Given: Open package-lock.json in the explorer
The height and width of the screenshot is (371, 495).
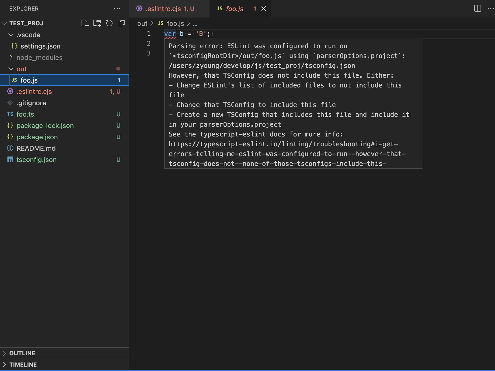Looking at the screenshot, I should pyautogui.click(x=65, y=125).
